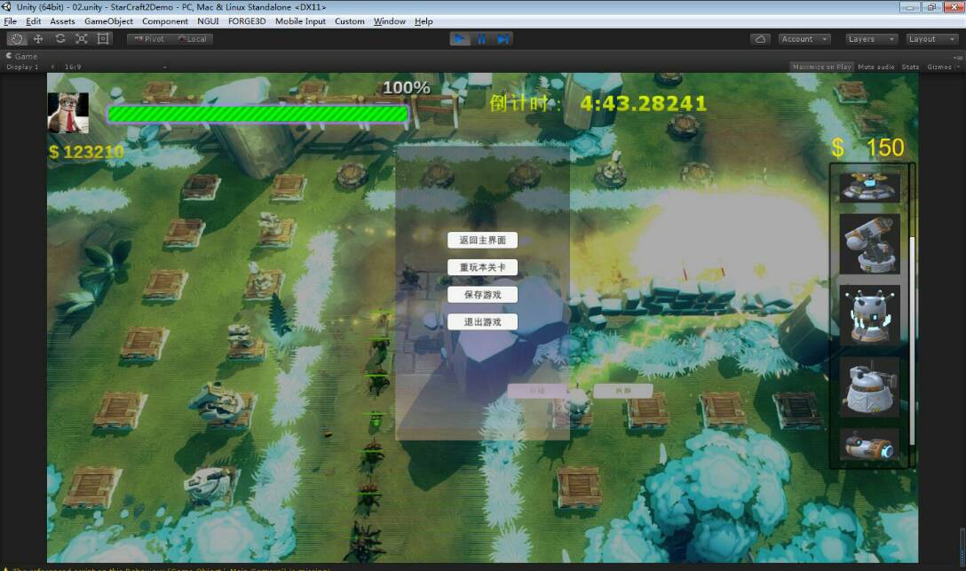966x571 pixels.
Task: Click 重玩本关卡 button to replay level
Action: 482,267
